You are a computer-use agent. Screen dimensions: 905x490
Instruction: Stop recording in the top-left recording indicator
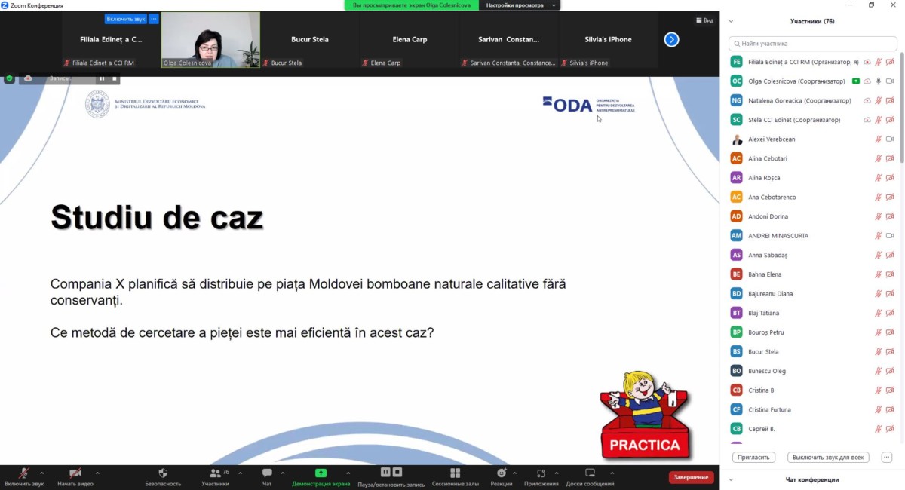point(115,78)
